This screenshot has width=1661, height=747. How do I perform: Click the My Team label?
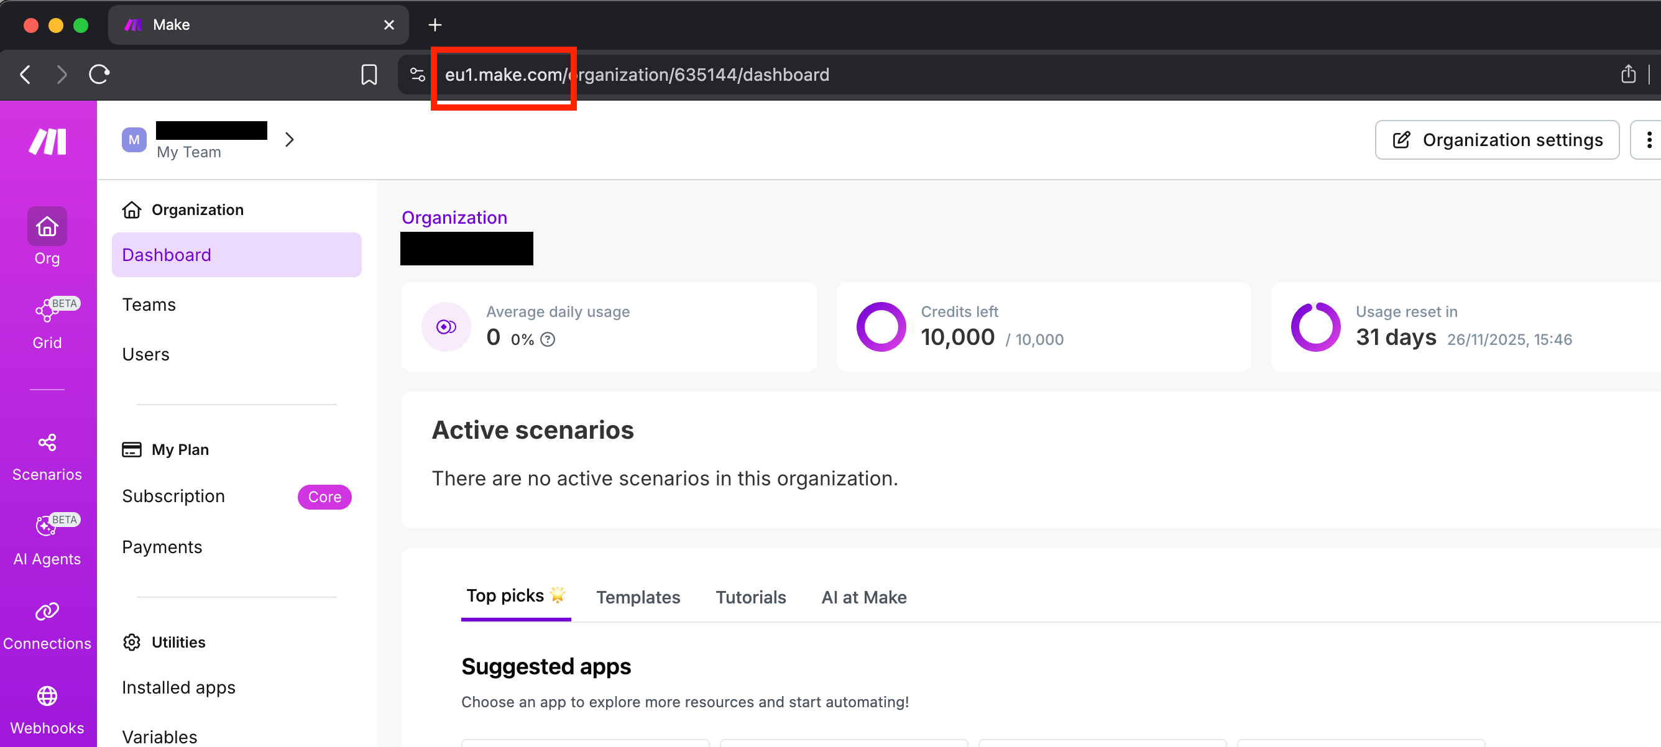click(x=188, y=152)
